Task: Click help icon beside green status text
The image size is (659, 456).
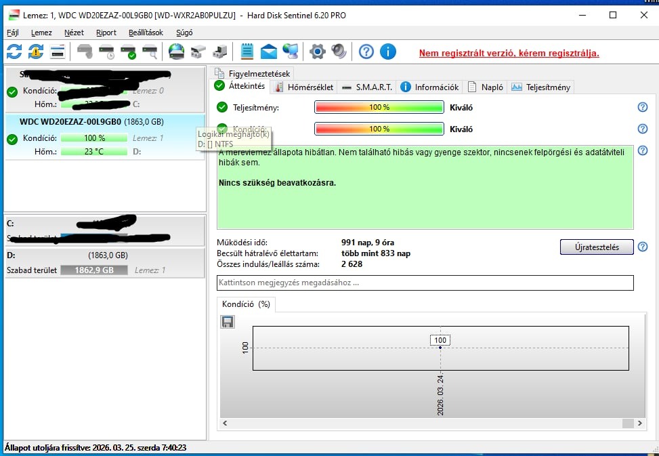Action: point(643,150)
